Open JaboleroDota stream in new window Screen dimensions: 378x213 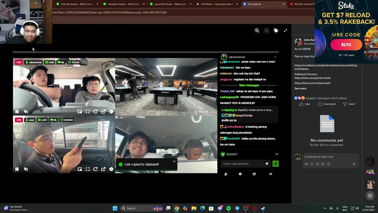point(103,112)
